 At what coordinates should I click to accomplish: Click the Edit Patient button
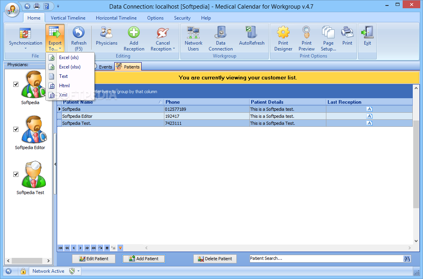click(x=94, y=259)
